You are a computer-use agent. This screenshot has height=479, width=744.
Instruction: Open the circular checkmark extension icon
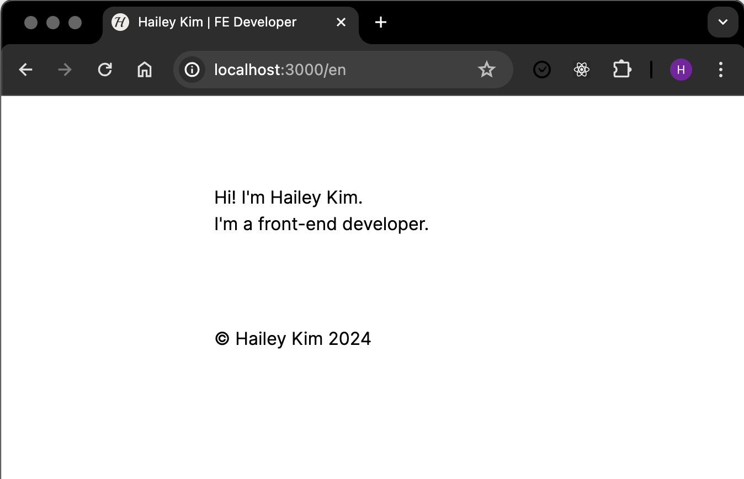[542, 70]
